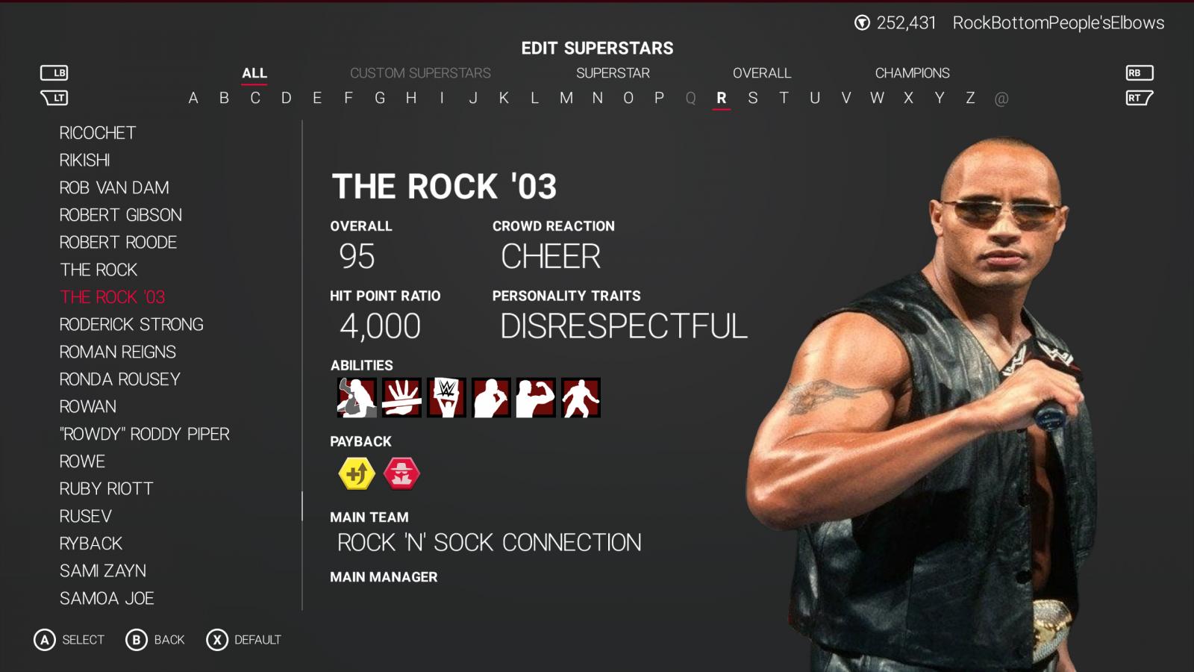Click the first ability icon under Abilities
This screenshot has height=672, width=1194.
click(x=357, y=397)
